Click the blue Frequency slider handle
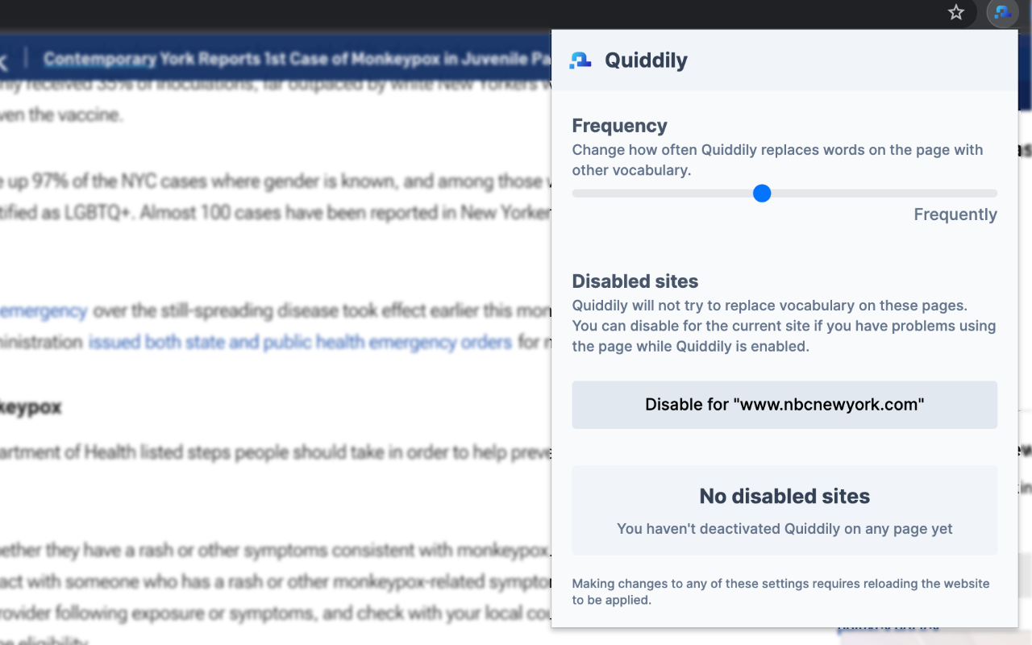1032x645 pixels. coord(762,193)
